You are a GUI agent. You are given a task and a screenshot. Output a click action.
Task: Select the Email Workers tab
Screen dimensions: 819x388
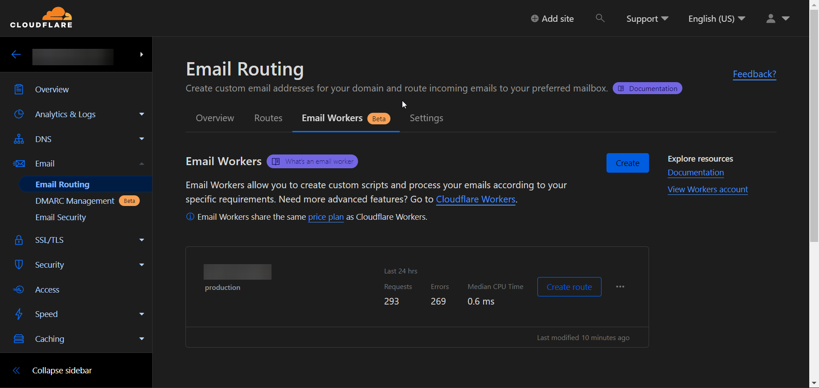(x=346, y=118)
